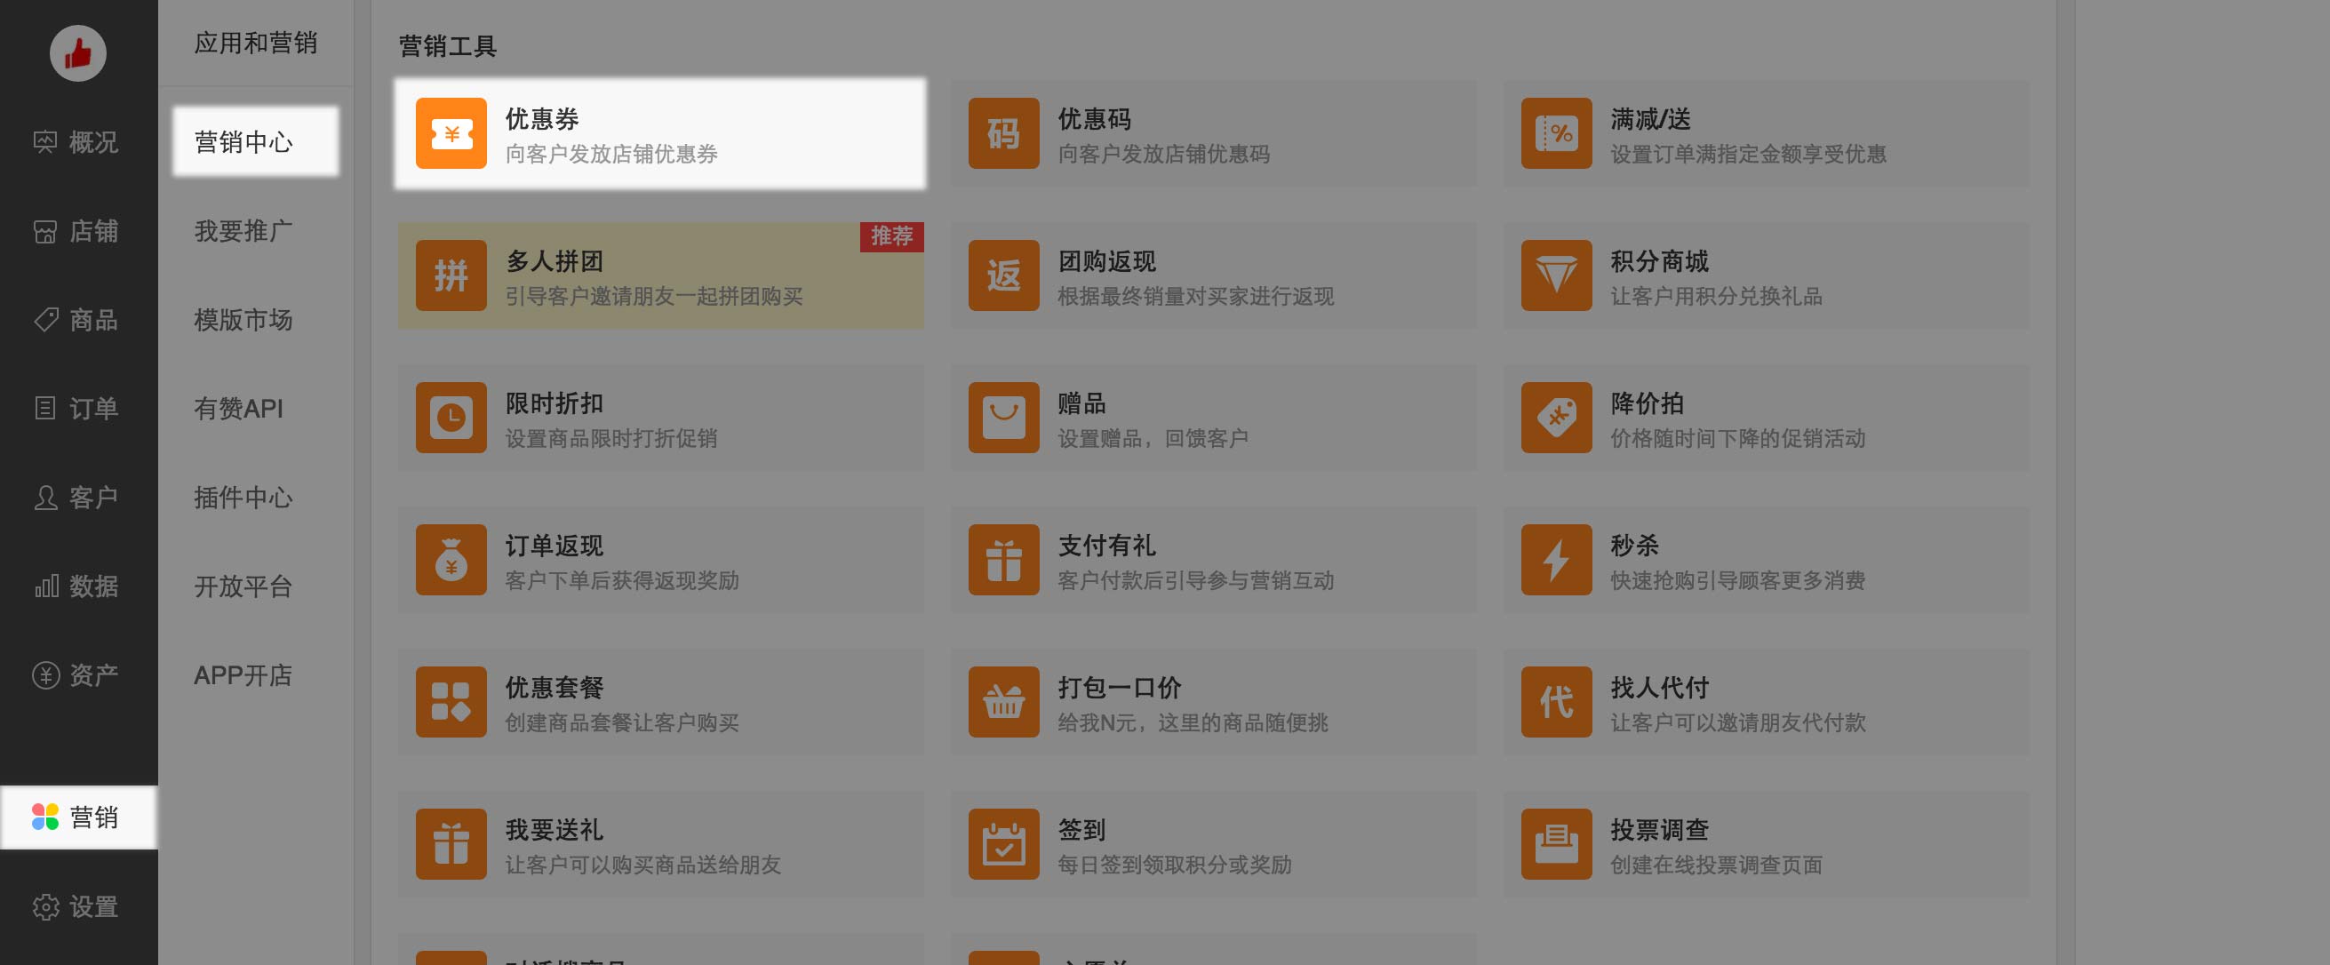Open the 满减/送 title link

(1650, 118)
